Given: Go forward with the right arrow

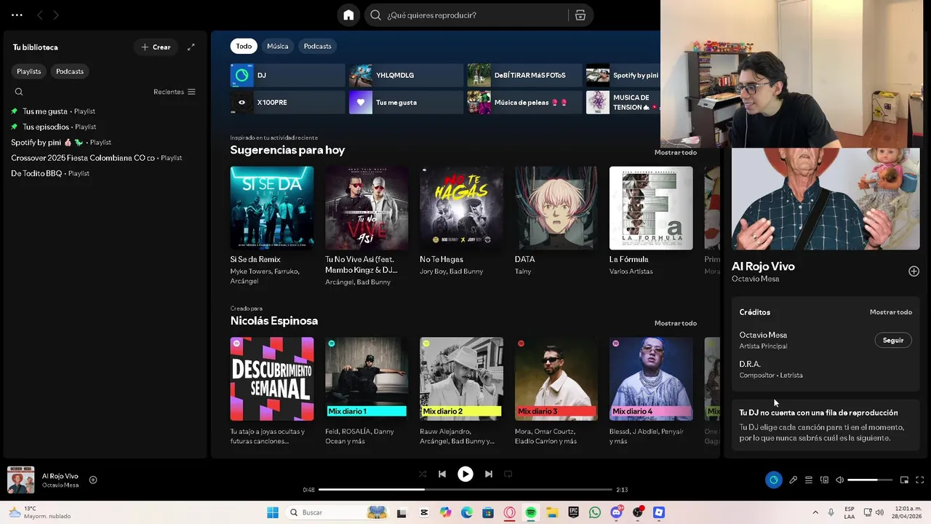Looking at the screenshot, I should click(56, 15).
